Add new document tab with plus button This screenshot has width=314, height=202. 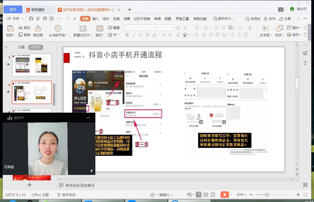click(x=129, y=9)
